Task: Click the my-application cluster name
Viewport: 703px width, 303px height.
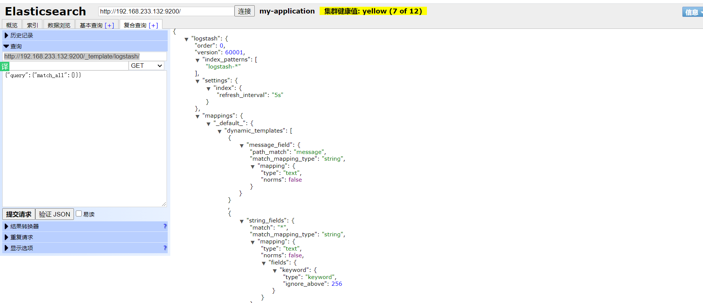Action: click(x=287, y=11)
